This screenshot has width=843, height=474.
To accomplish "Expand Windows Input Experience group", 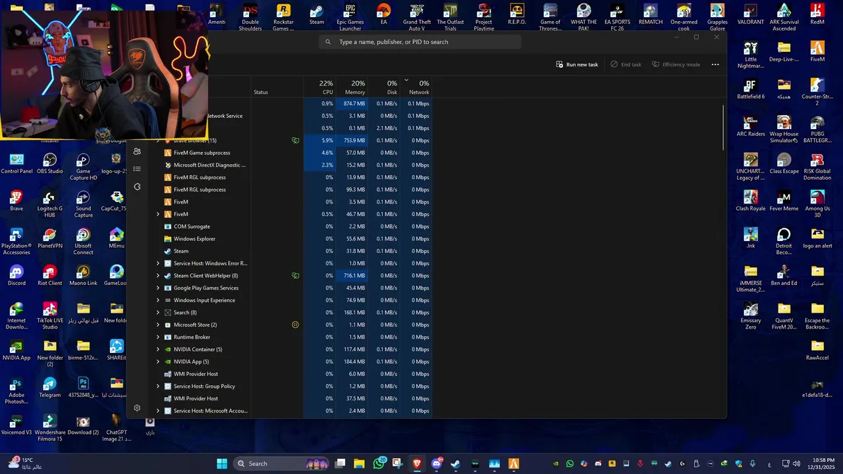I will 157,300.
